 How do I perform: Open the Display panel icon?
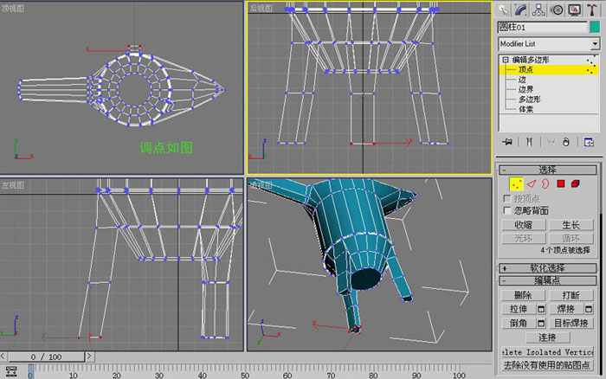tap(574, 10)
